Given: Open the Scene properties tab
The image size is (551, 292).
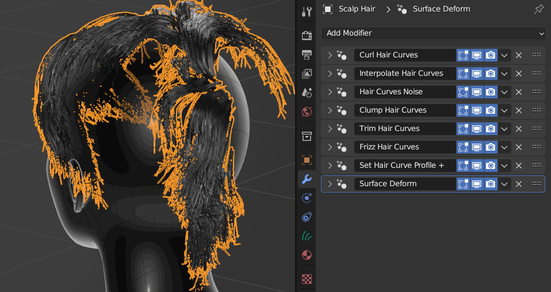Looking at the screenshot, I should click(307, 93).
